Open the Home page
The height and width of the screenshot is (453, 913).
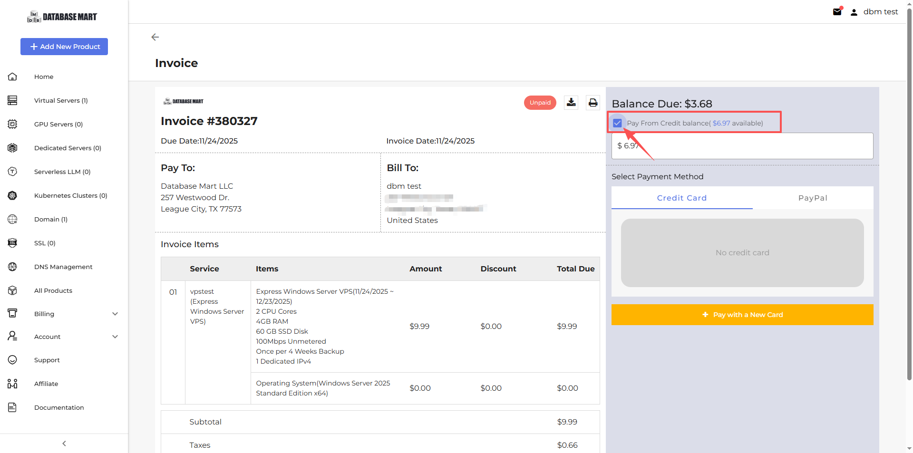(44, 77)
